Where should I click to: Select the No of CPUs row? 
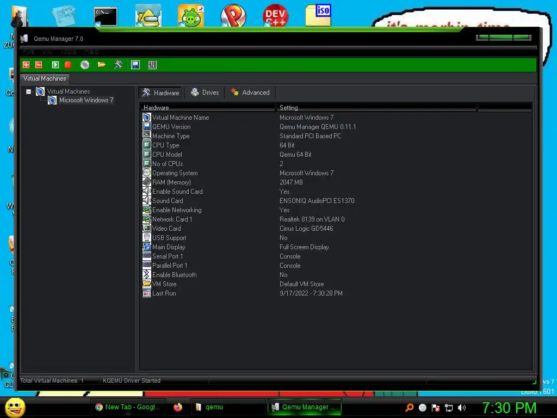tap(336, 163)
